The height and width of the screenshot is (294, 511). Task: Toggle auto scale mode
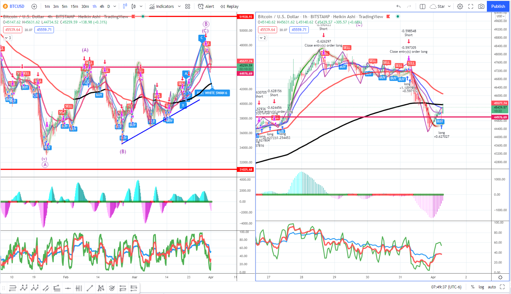click(x=492, y=287)
